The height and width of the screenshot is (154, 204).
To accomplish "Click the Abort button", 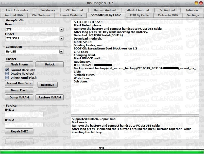I will point(19,142).
